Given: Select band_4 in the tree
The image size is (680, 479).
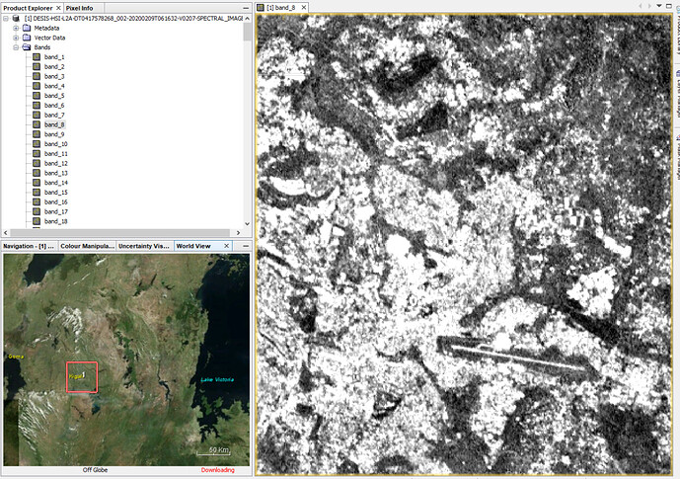Looking at the screenshot, I should [54, 86].
